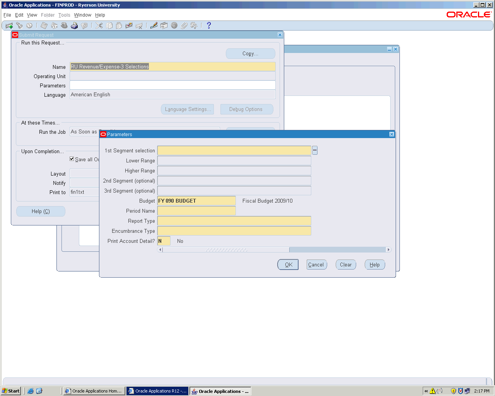Click the Cut scissors toolbar icon
The width and height of the screenshot is (495, 396).
(99, 26)
